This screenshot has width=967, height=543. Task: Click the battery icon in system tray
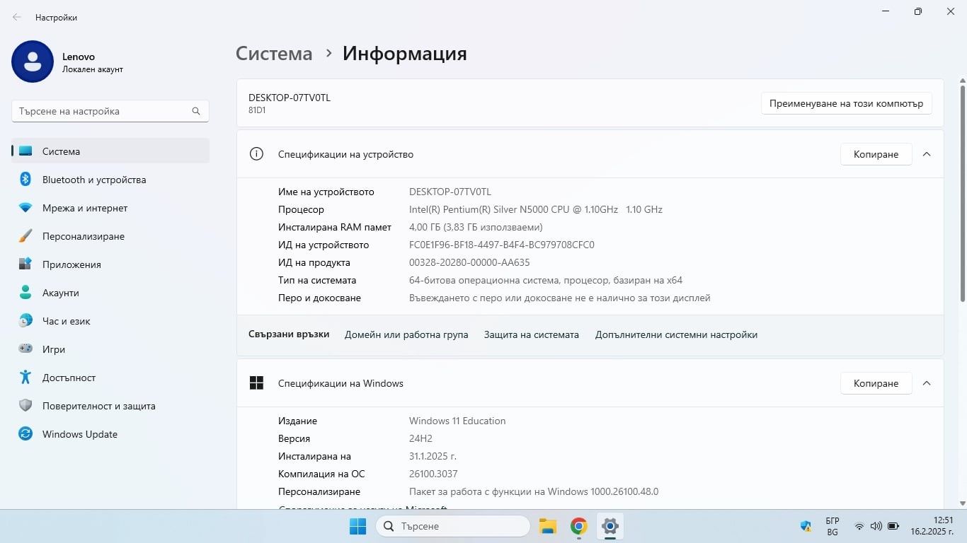(893, 526)
